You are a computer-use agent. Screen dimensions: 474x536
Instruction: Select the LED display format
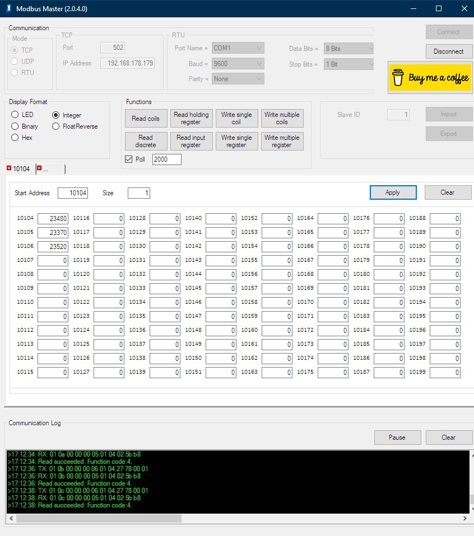click(15, 115)
